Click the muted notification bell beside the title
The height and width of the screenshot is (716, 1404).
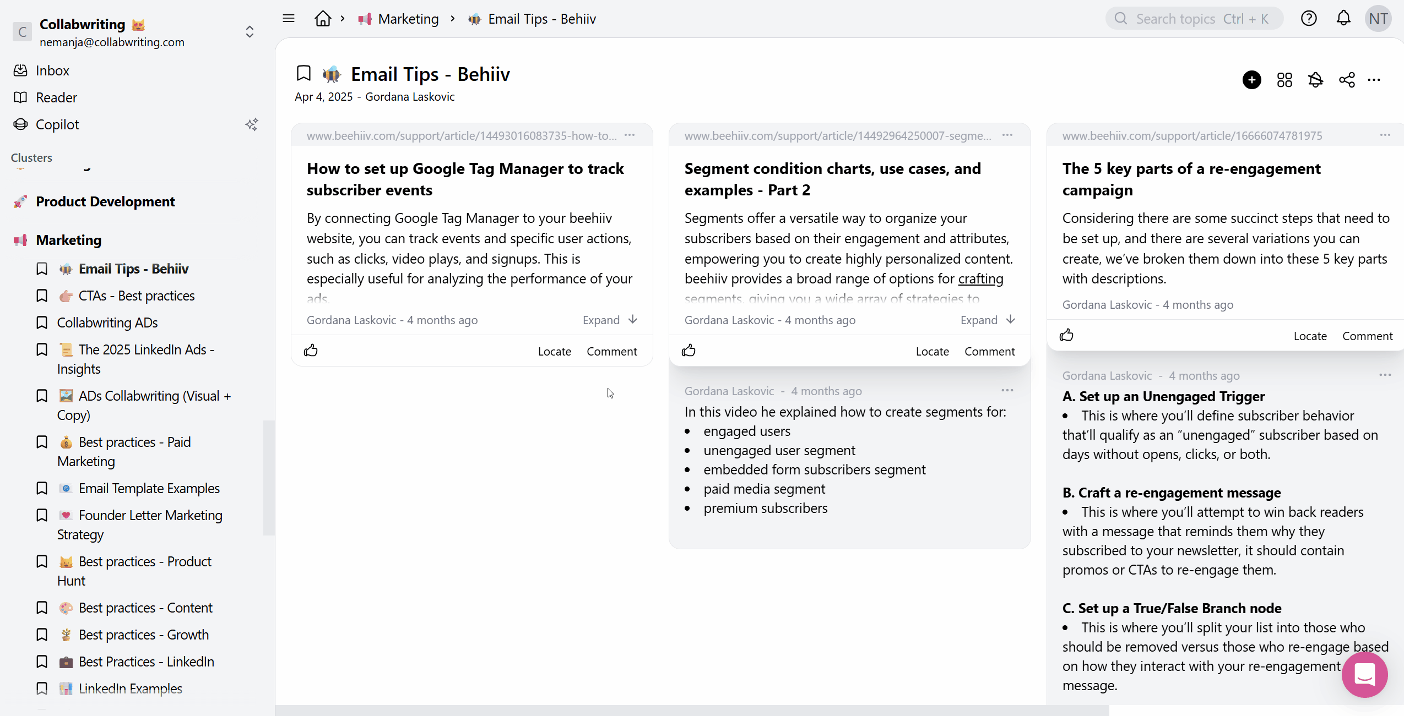click(x=1315, y=80)
